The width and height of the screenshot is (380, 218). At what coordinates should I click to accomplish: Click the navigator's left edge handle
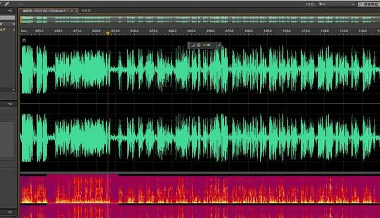(x=21, y=20)
